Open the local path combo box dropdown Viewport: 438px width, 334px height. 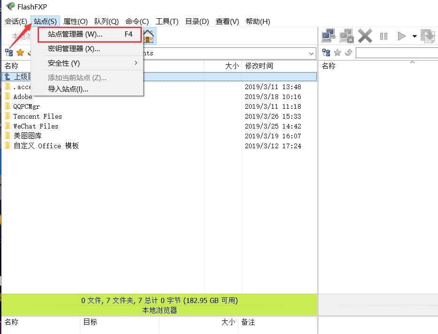pyautogui.click(x=312, y=53)
